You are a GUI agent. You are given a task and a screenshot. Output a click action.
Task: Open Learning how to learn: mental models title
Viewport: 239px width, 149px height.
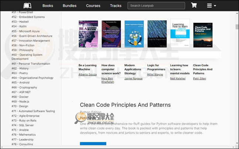(x=180, y=69)
